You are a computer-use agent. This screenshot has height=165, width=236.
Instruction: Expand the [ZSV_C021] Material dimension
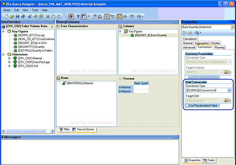(9, 58)
